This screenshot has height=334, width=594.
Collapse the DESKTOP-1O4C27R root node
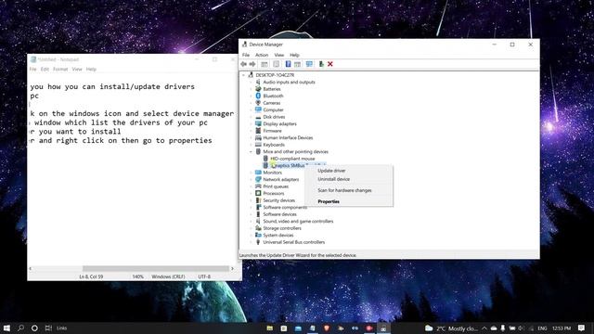pyautogui.click(x=244, y=75)
